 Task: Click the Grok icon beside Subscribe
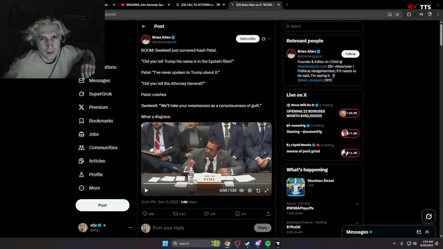pos(263,39)
